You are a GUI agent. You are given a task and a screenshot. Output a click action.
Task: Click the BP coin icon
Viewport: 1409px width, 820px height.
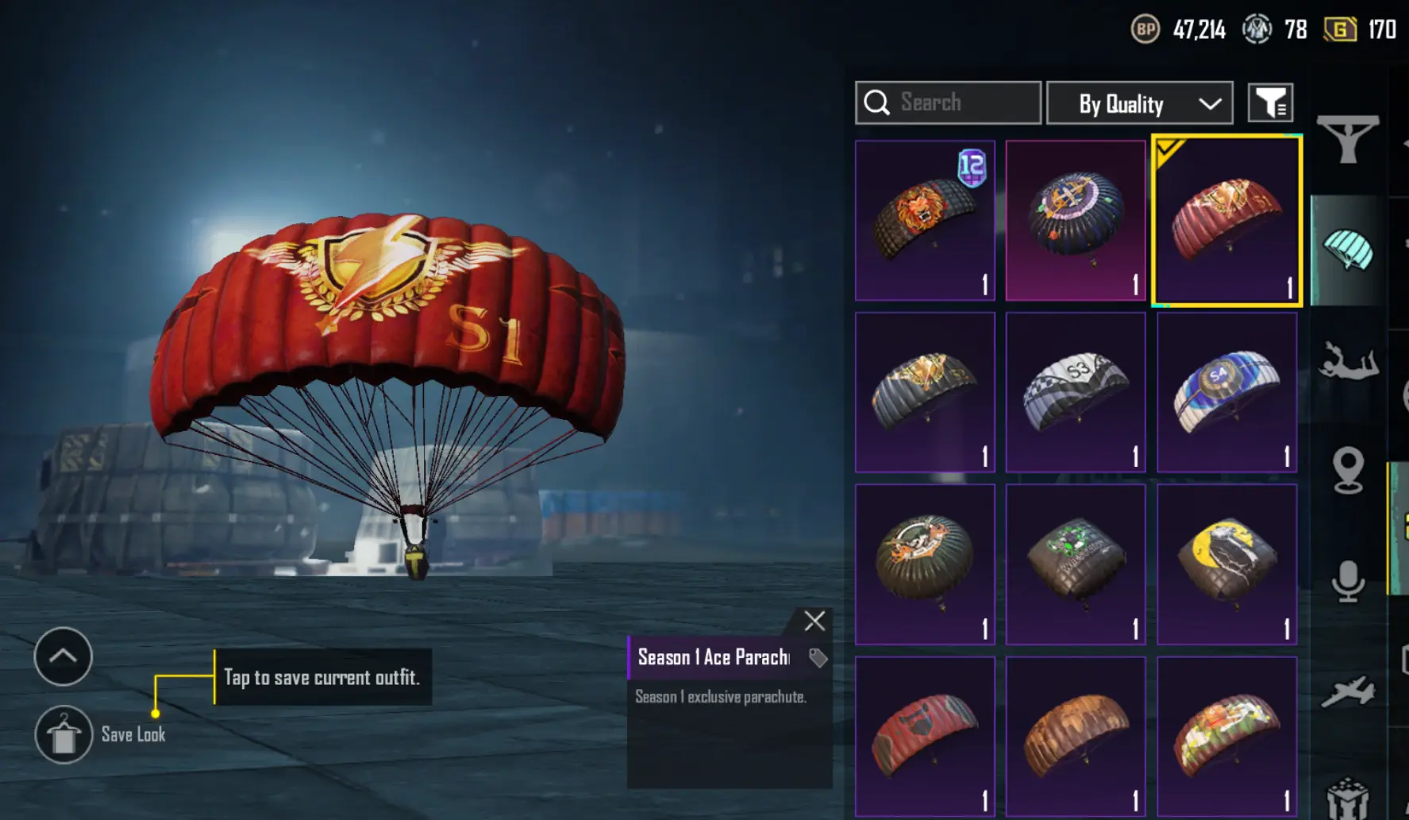point(1145,29)
